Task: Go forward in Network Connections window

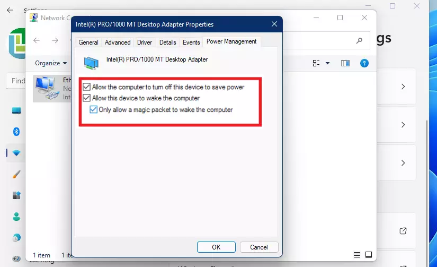Action: coord(55,40)
